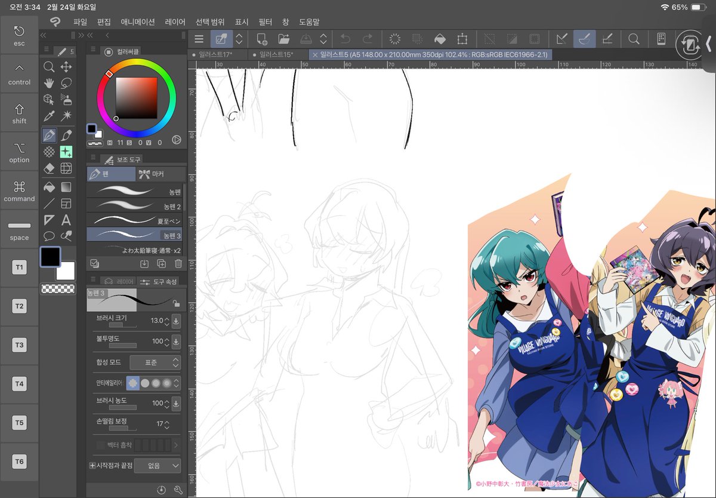Toggle snap to grid icon
The image size is (716, 498).
pos(608,39)
